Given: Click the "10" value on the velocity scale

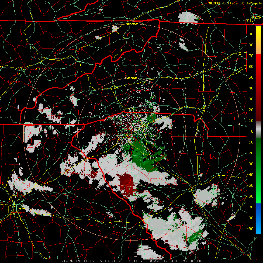Looking at the screenshot, I should pyautogui.click(x=251, y=121).
